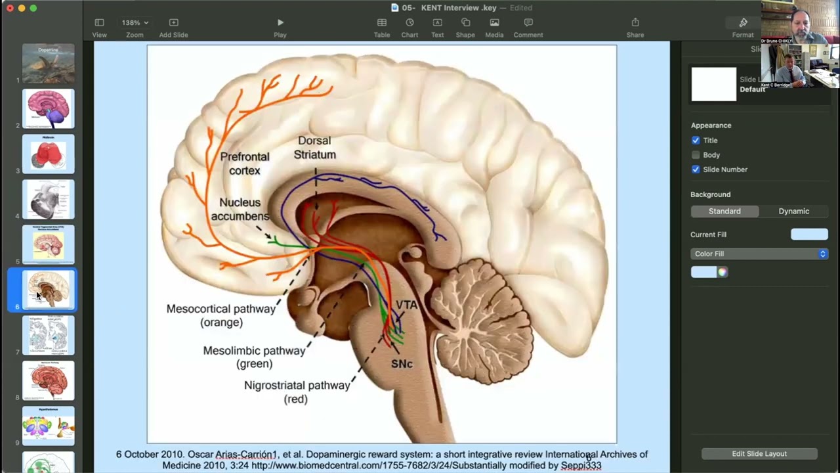Insert a Table from the toolbar
Screen dimensions: 840x473
(382, 22)
